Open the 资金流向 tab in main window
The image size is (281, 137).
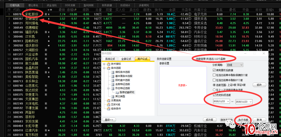tap(52, 5)
